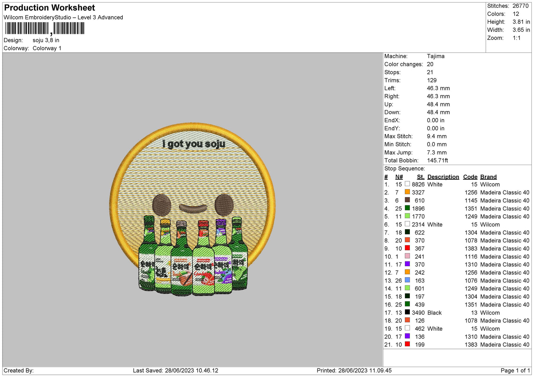Click the width value 3.65 in
This screenshot has width=534, height=377.
coord(521,30)
